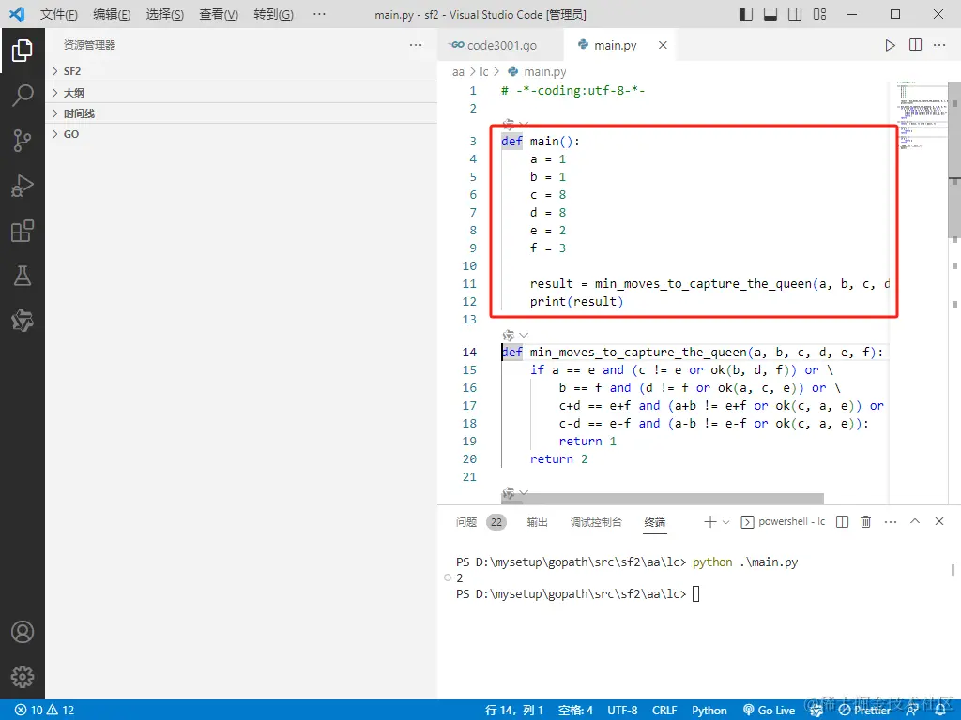Viewport: 961px width, 720px height.
Task: Maximize the panel with up chevron
Action: 915,521
